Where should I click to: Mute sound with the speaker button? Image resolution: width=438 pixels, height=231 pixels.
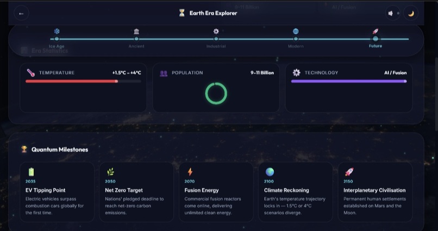pos(392,13)
